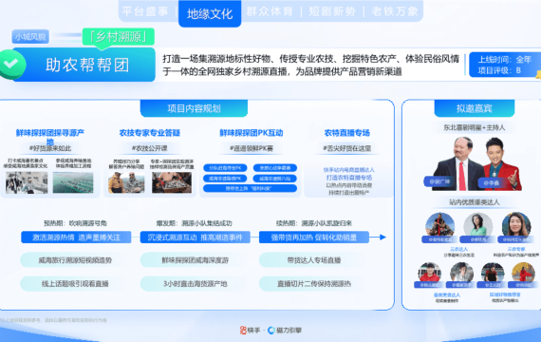
Task: Open the thumbnail of seafood crate
Action: pos(172,182)
